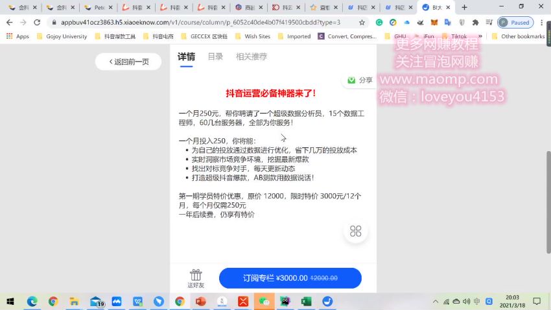Switch to the 目录 tab
The image size is (551, 310).
click(x=215, y=56)
